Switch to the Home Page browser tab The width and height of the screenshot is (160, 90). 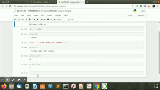click(x=43, y=2)
